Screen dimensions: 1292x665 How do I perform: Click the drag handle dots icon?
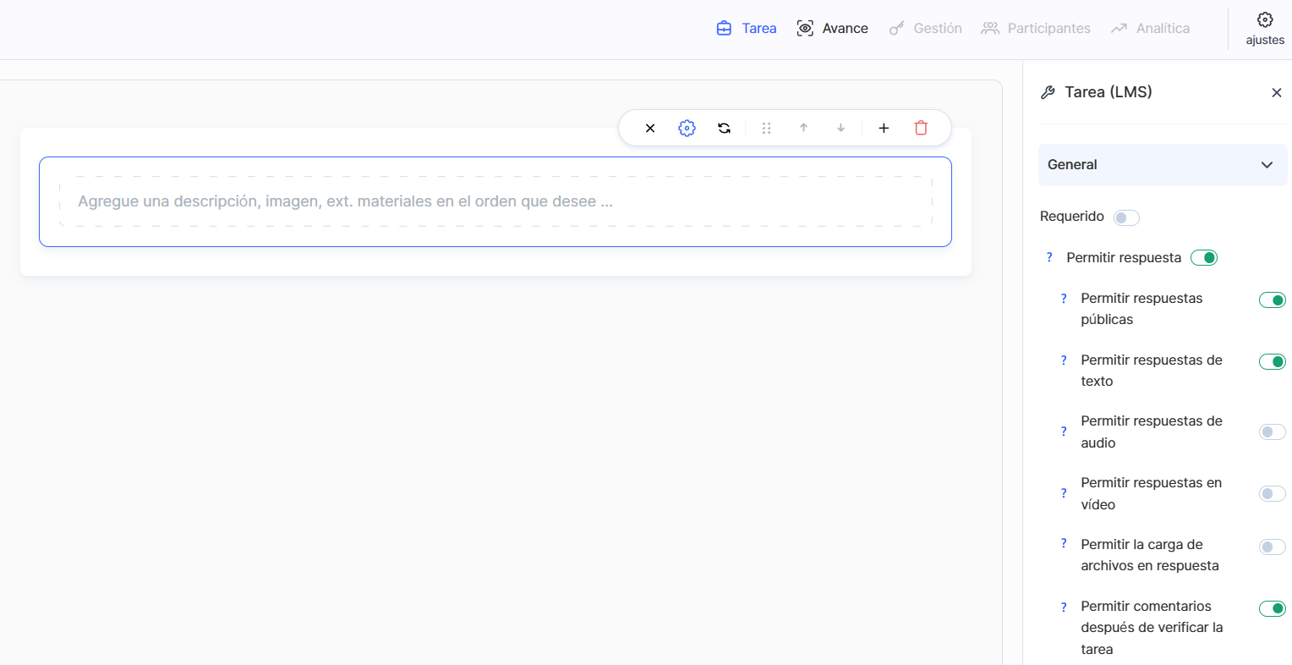tap(766, 128)
